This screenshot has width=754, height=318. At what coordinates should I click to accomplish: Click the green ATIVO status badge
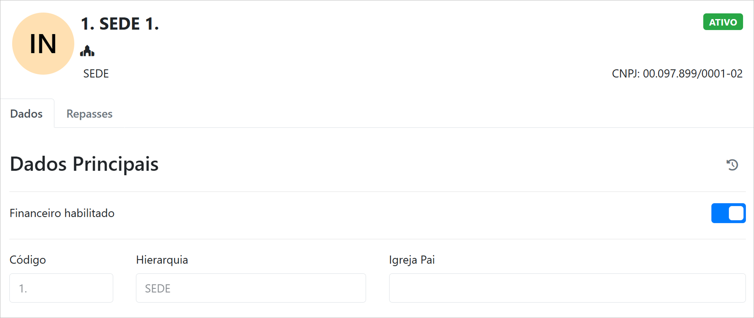[723, 22]
